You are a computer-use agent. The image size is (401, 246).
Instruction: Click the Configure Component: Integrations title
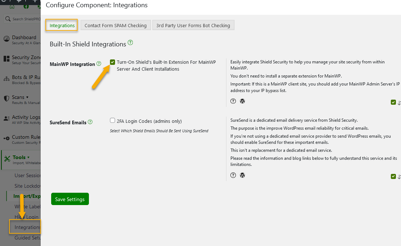pos(97,5)
